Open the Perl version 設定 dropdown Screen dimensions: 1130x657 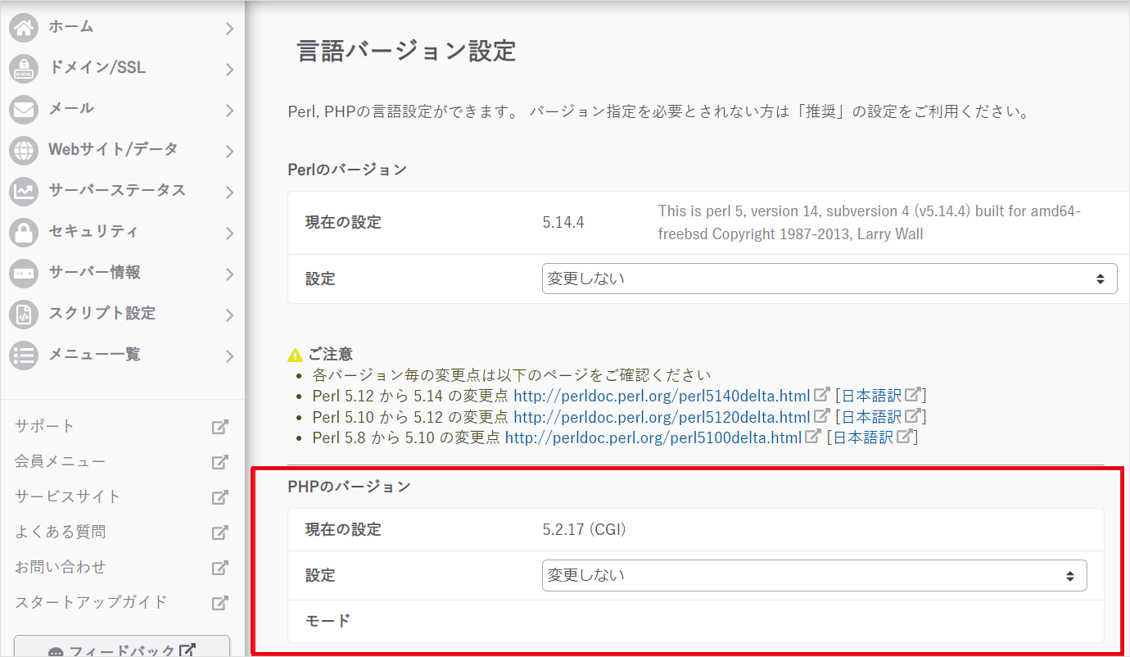[x=829, y=279]
